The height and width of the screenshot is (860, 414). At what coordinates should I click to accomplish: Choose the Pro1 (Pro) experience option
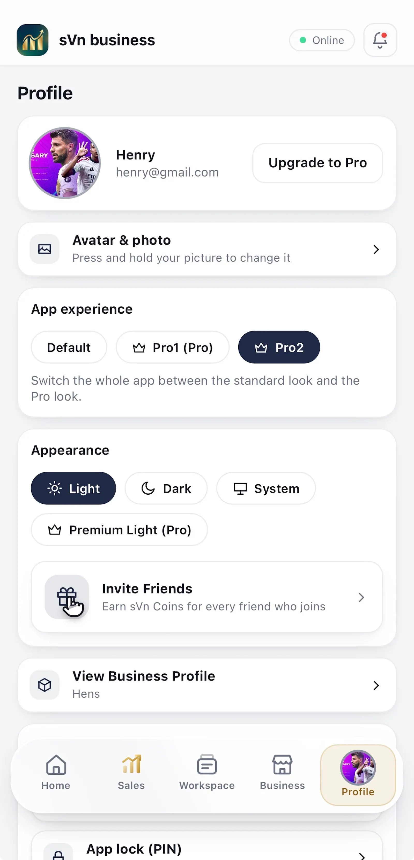pyautogui.click(x=173, y=347)
